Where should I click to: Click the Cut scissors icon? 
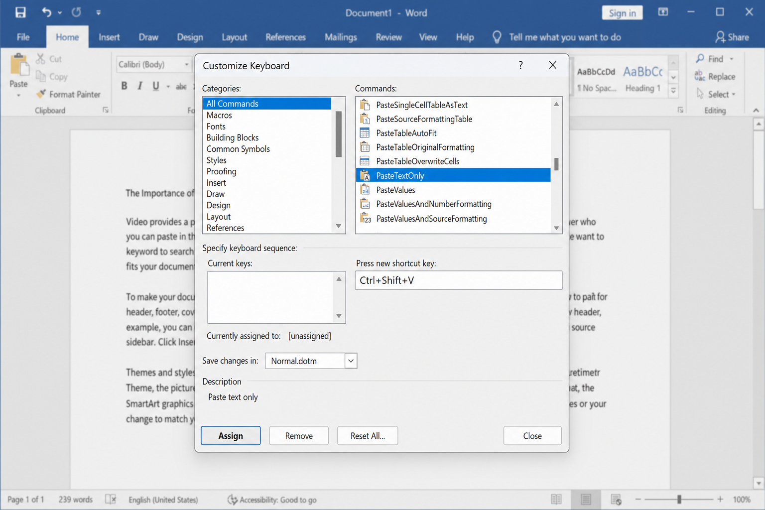(x=41, y=59)
